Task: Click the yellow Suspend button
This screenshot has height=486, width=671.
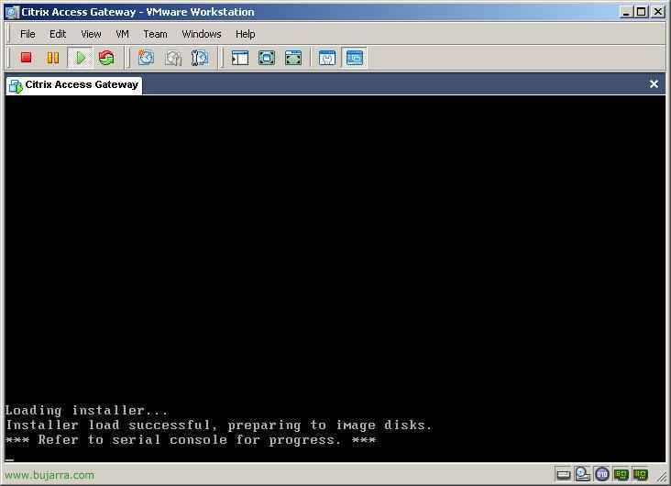Action: (x=53, y=58)
